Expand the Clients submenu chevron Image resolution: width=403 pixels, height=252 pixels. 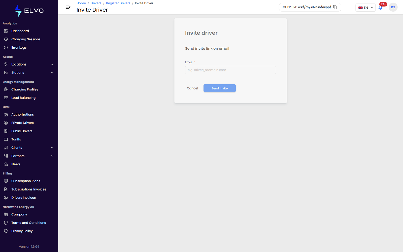pyautogui.click(x=52, y=148)
